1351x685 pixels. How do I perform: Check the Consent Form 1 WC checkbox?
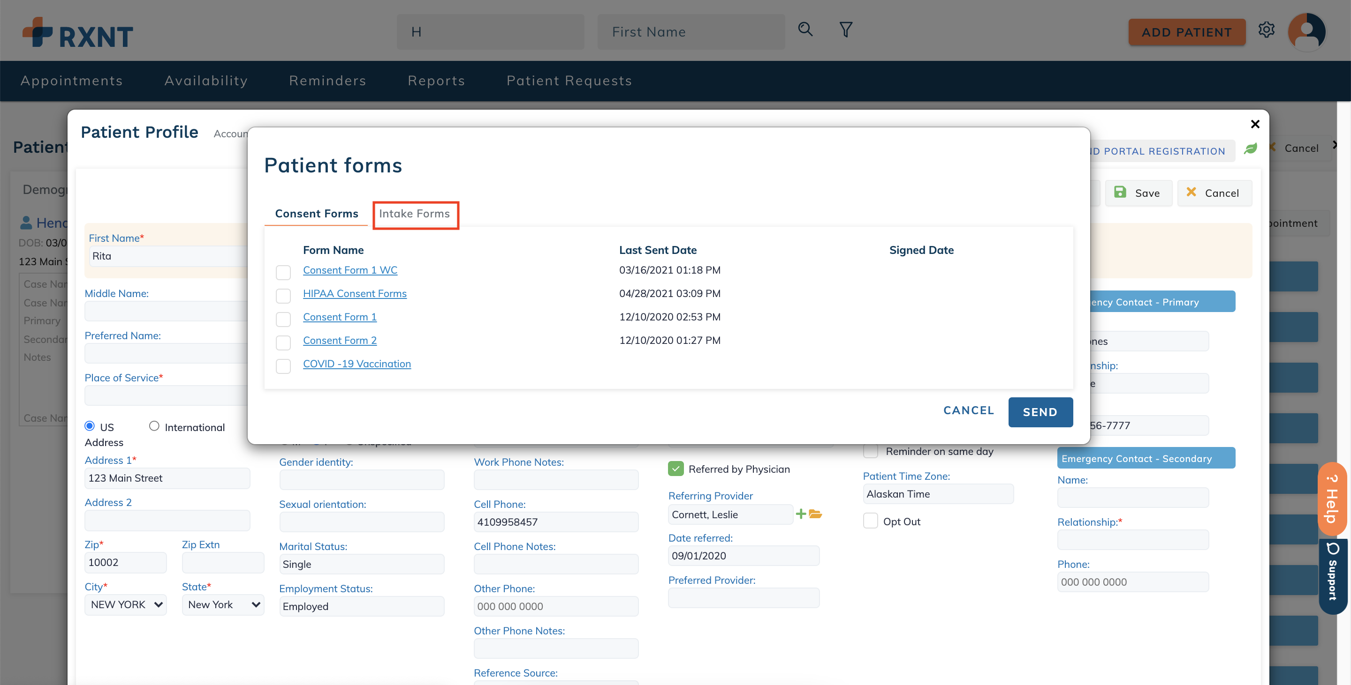[283, 272]
